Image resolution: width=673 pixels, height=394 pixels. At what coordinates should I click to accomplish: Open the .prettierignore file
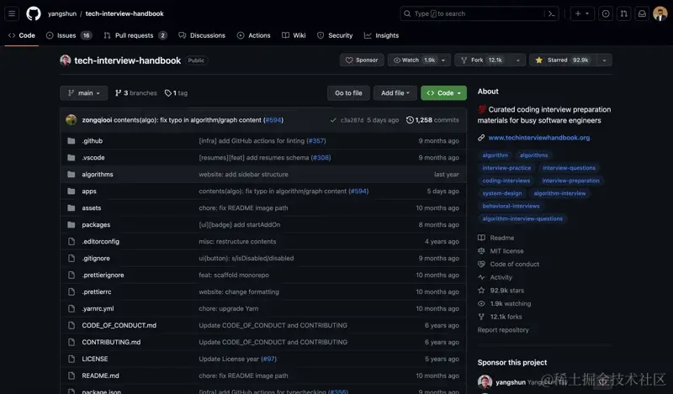[x=103, y=275]
